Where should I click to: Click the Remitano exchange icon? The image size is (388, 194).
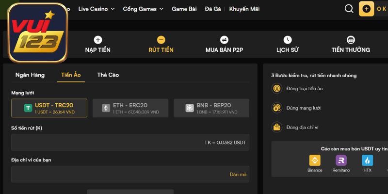point(341,161)
